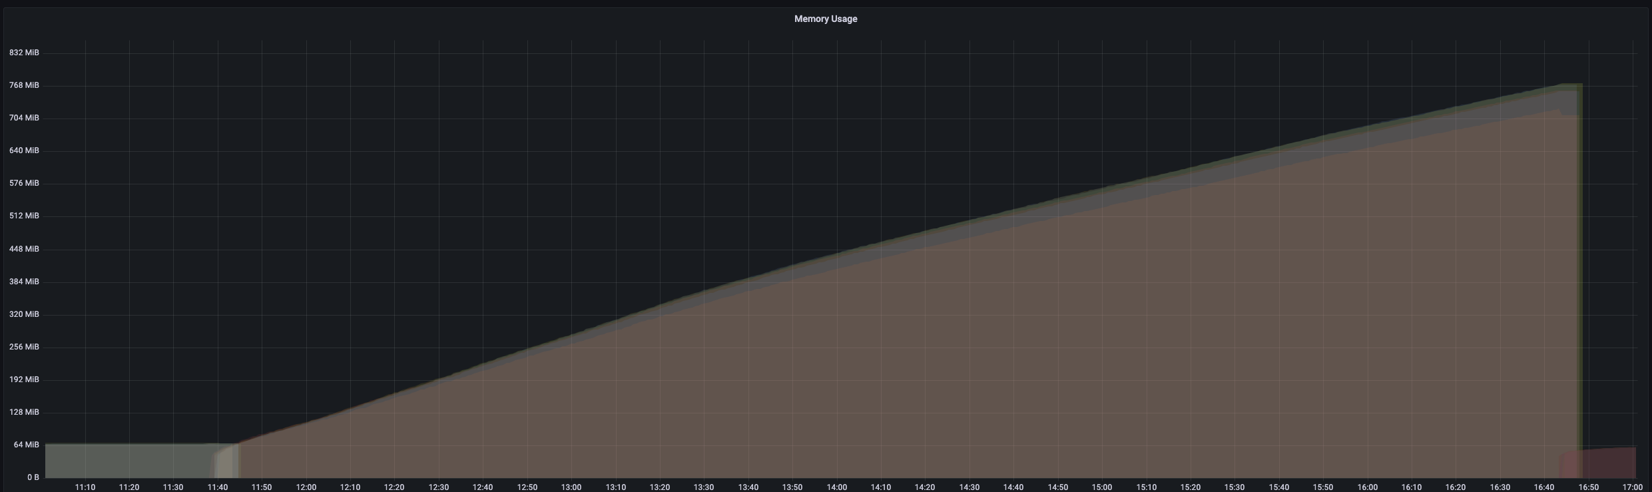Click the 16:50 time axis label
This screenshot has height=492, width=1652.
pos(1589,487)
